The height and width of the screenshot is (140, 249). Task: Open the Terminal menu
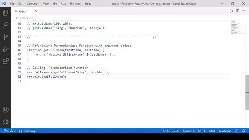pyautogui.click(x=75, y=3)
